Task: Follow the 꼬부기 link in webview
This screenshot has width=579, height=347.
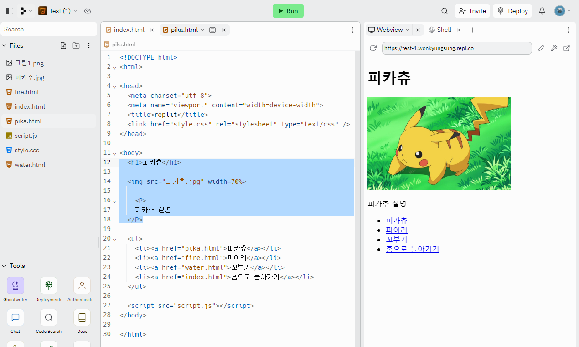Action: (397, 240)
